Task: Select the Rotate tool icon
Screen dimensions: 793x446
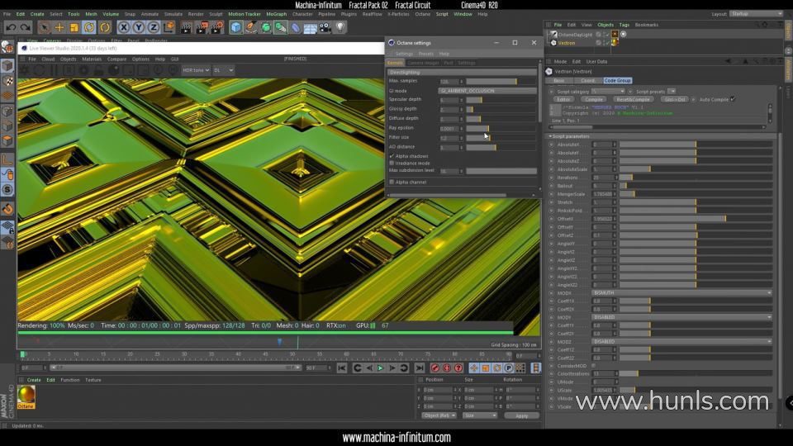Action: (88, 27)
